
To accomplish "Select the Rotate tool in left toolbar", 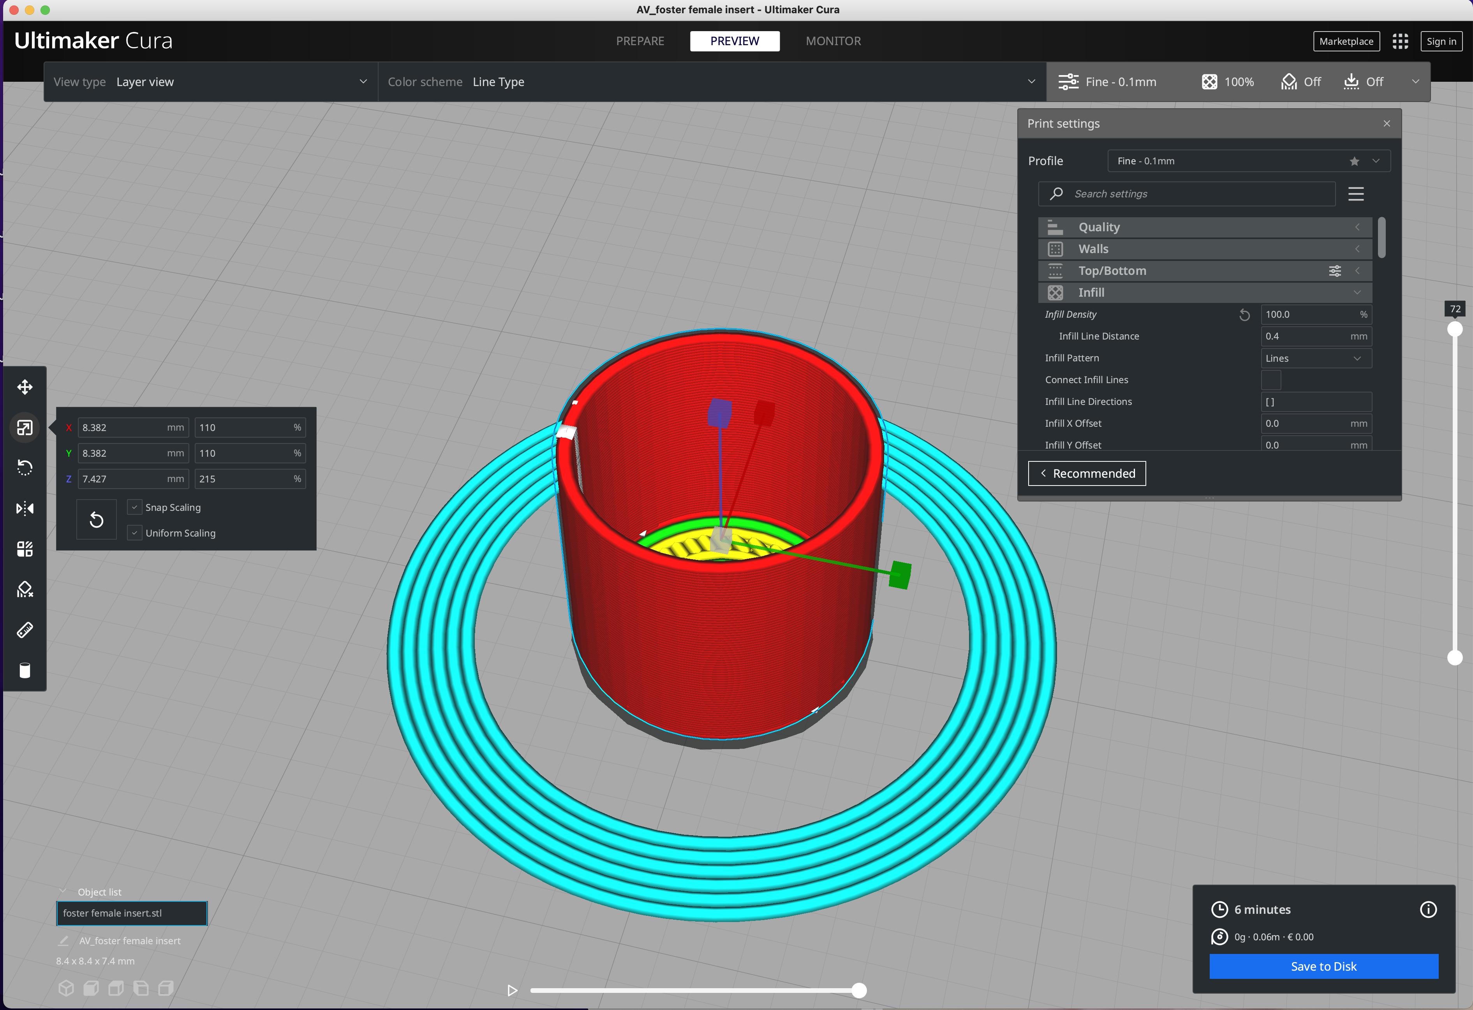I will point(25,468).
